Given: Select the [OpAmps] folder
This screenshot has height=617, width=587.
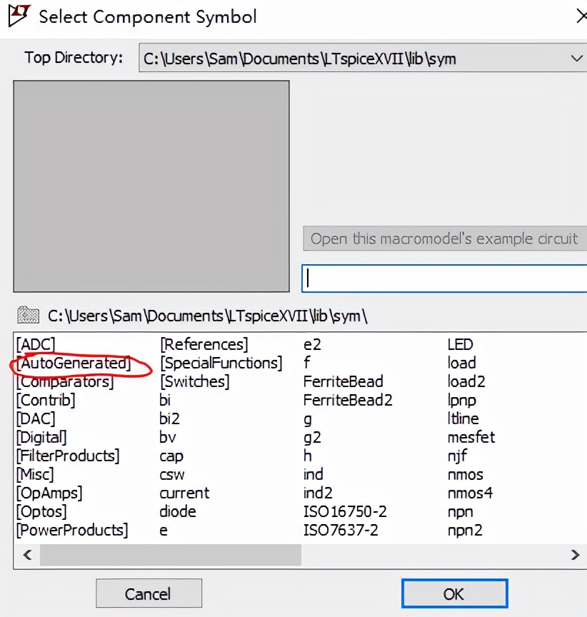Looking at the screenshot, I should (49, 493).
